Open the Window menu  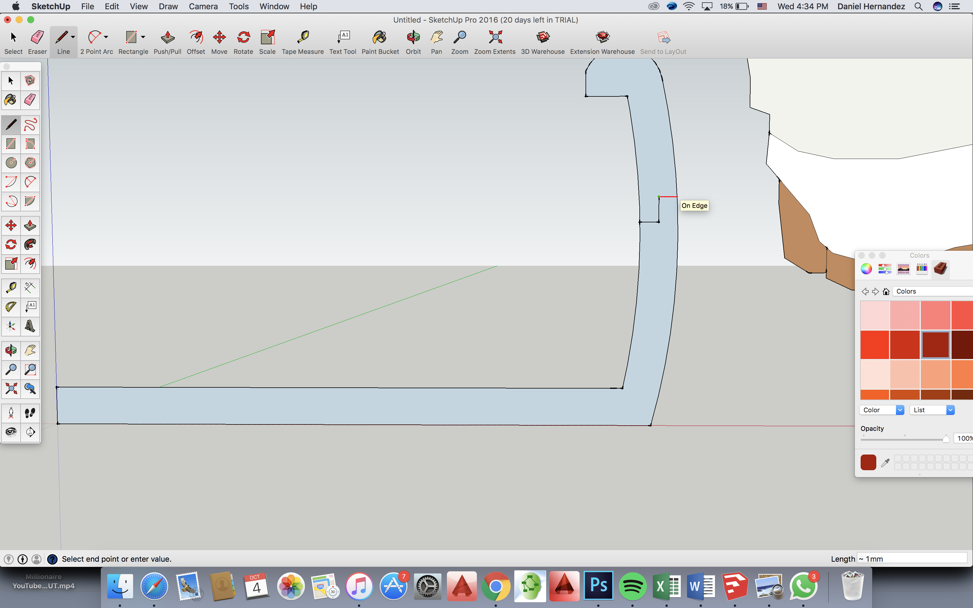[274, 6]
